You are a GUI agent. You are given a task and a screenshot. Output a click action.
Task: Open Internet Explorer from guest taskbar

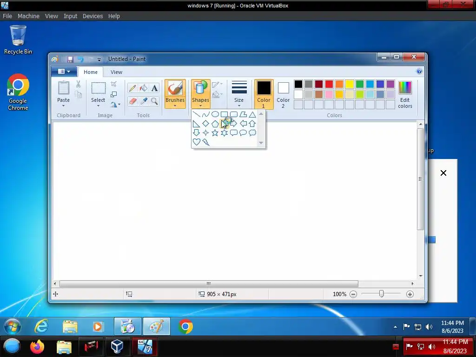[41, 327]
